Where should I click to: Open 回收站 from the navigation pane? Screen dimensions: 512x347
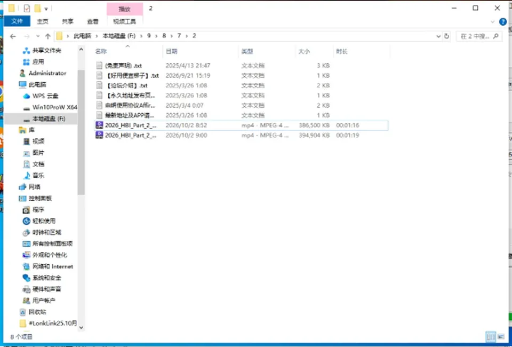click(37, 312)
